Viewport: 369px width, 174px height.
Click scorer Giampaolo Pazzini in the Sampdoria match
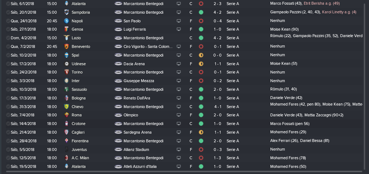pyautogui.click(x=285, y=12)
